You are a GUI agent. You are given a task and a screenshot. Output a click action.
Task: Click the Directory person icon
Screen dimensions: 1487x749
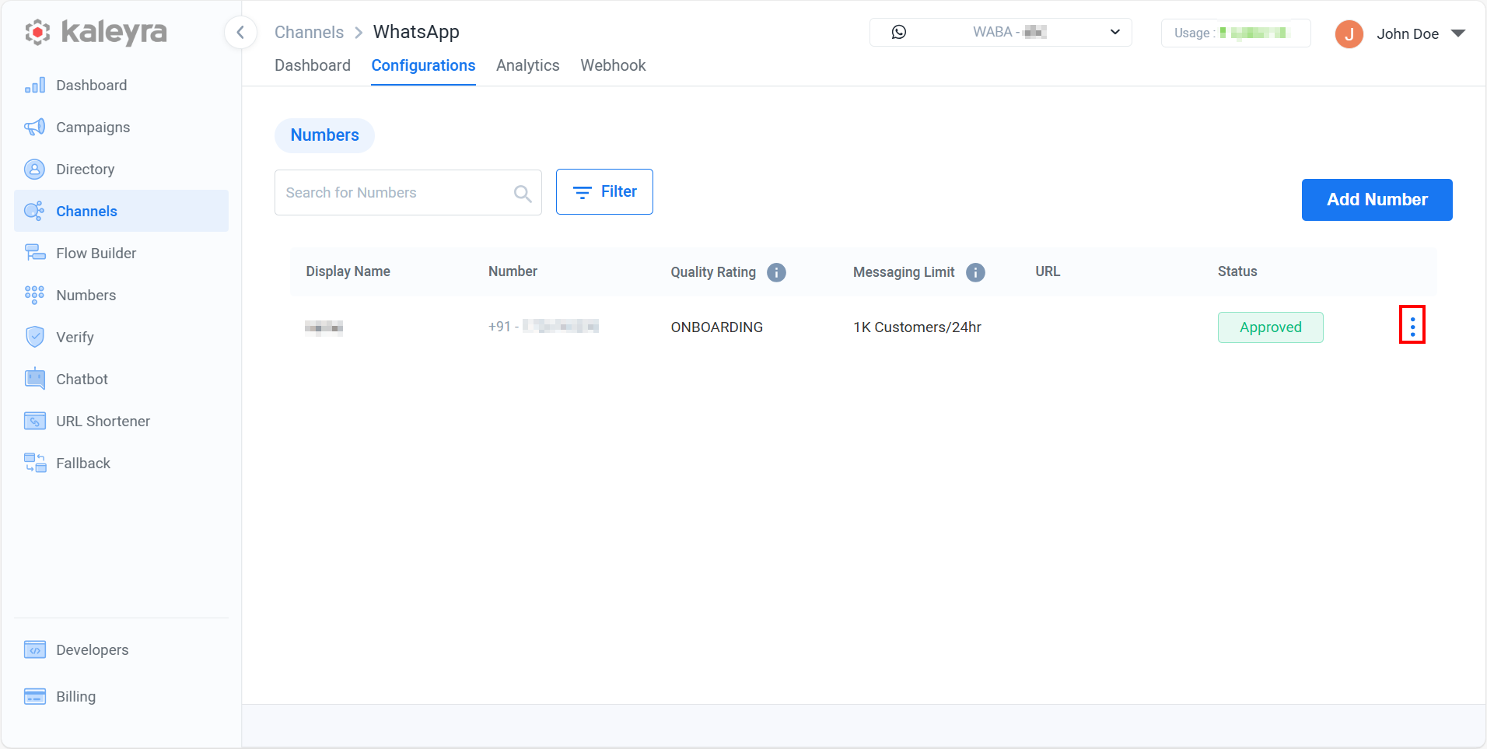click(x=35, y=170)
